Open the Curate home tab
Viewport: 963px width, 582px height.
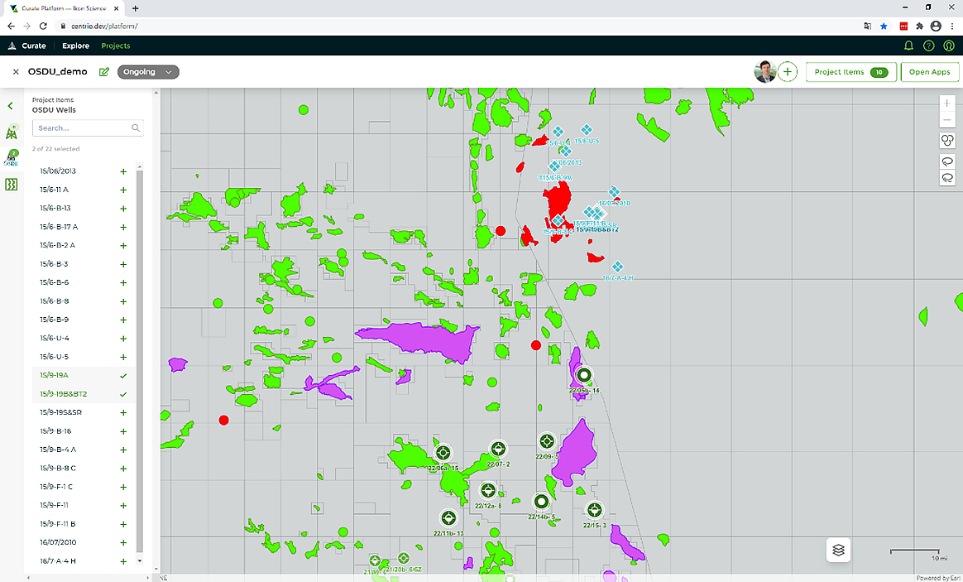click(x=27, y=46)
